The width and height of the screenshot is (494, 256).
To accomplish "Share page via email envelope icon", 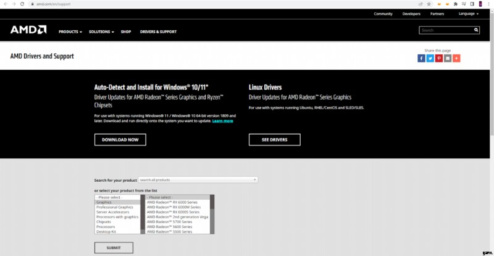I will pyautogui.click(x=448, y=58).
